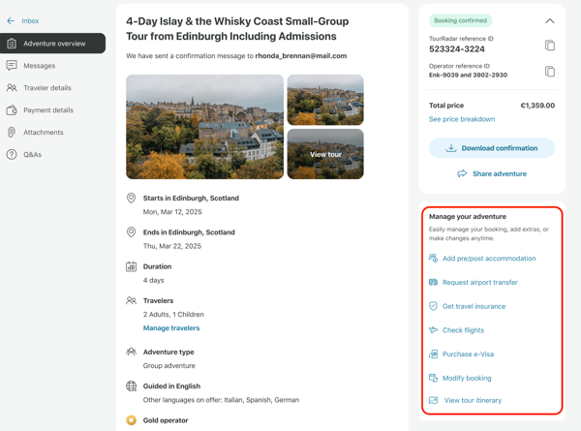This screenshot has height=431, width=581.
Task: Open See price breakdown link
Action: (x=462, y=119)
